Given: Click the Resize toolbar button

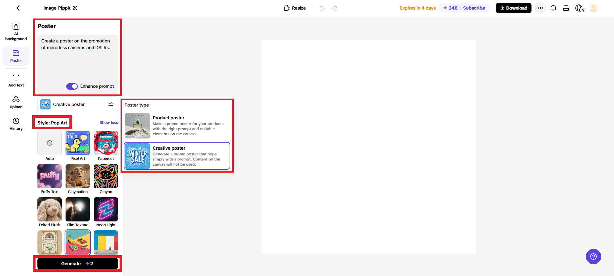Looking at the screenshot, I should [x=295, y=8].
